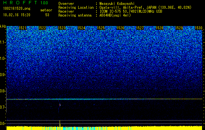Click the 1530 time marker label

pyautogui.click(x=199, y=28)
